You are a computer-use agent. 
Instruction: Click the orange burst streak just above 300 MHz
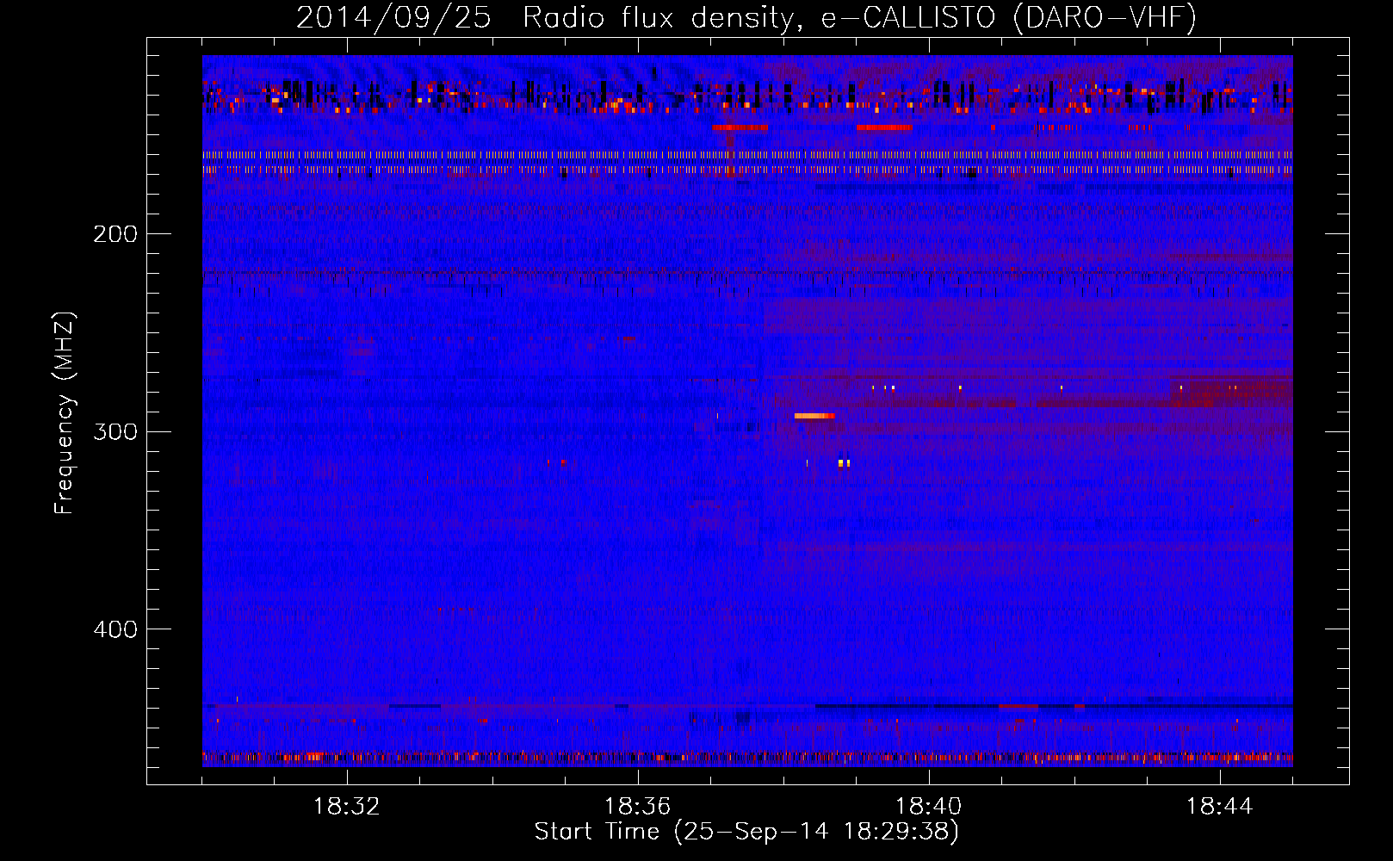[x=814, y=416]
